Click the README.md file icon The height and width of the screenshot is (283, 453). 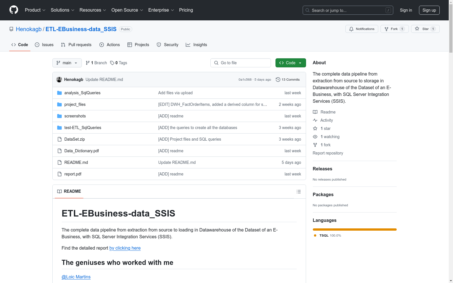click(x=59, y=162)
